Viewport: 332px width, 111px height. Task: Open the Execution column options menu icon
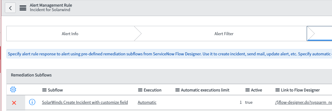[x=140, y=90]
